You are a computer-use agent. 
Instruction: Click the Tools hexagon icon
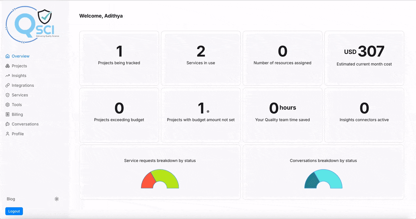[8, 105]
